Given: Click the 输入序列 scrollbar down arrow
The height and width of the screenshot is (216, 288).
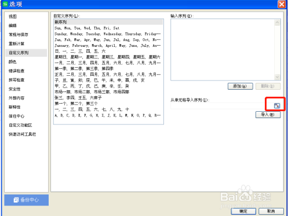Looking at the screenshot, I should click(x=277, y=77).
